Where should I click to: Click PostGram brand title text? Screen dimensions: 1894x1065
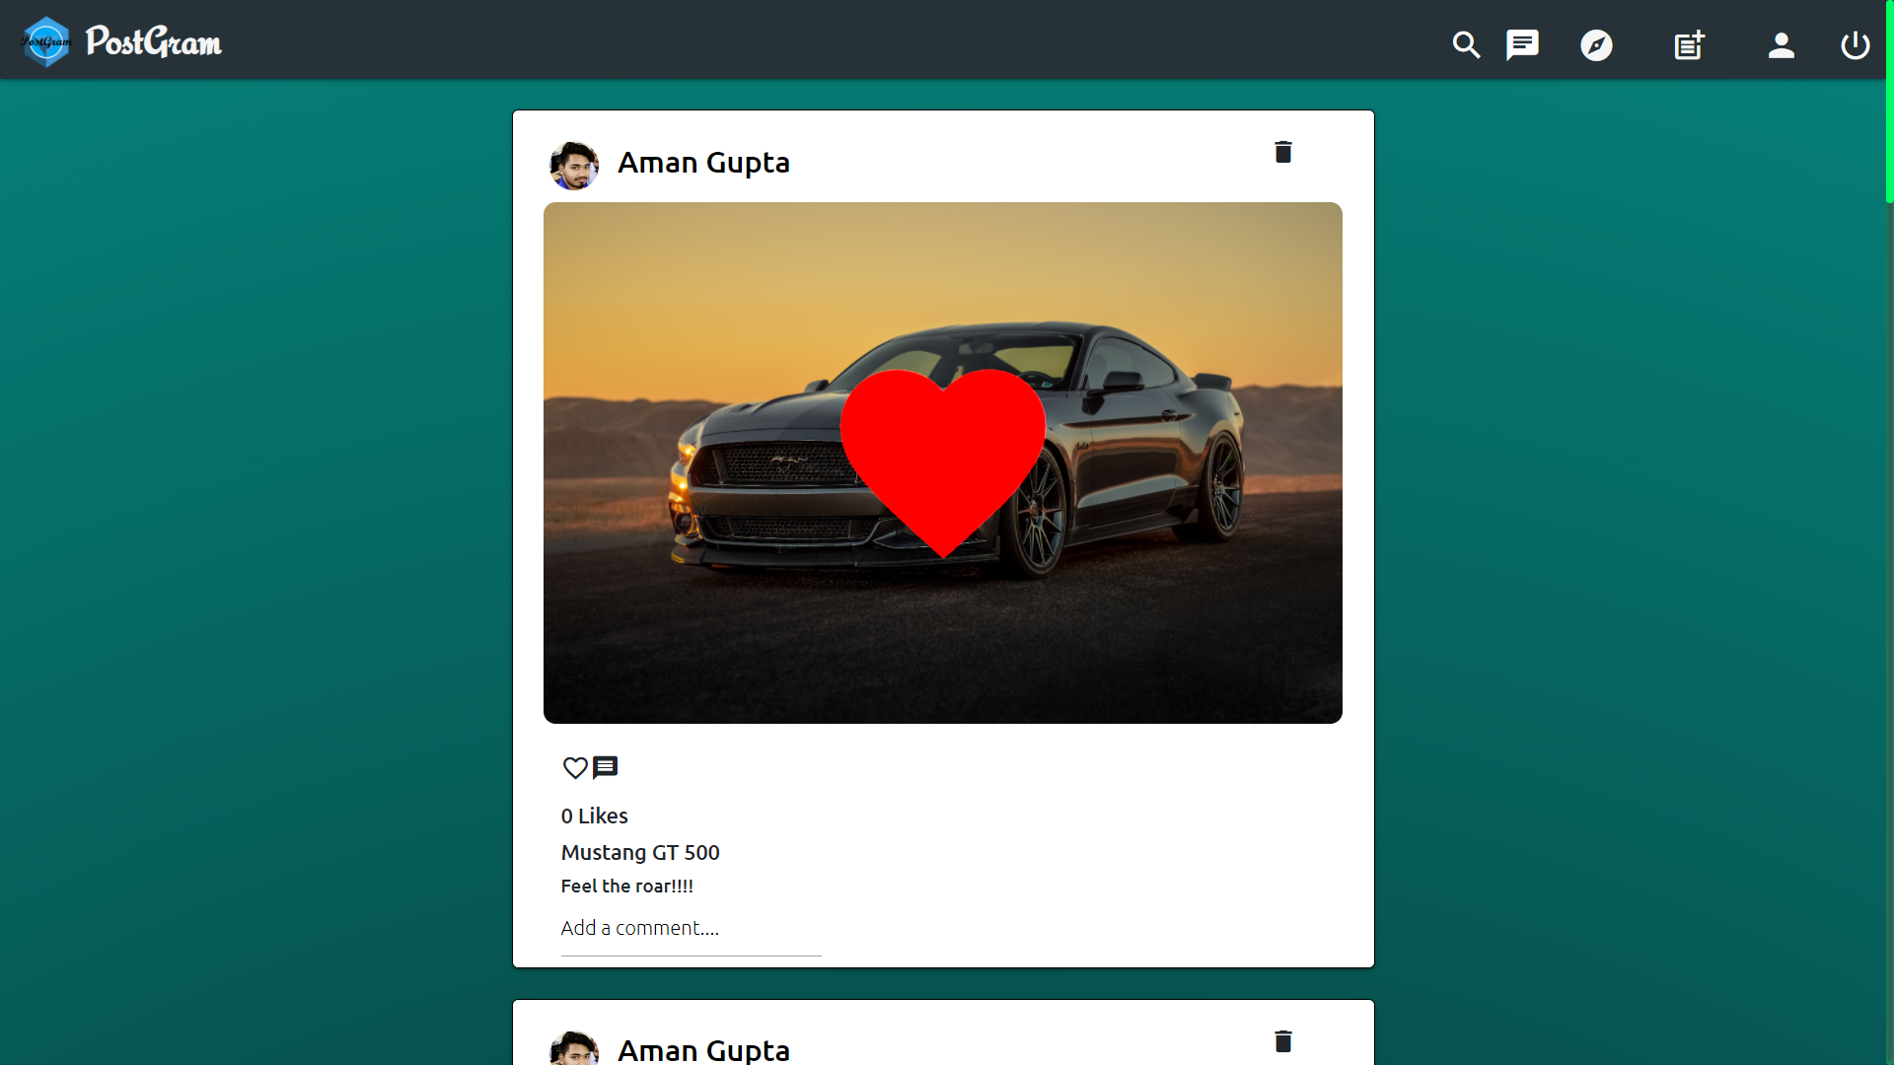click(154, 41)
